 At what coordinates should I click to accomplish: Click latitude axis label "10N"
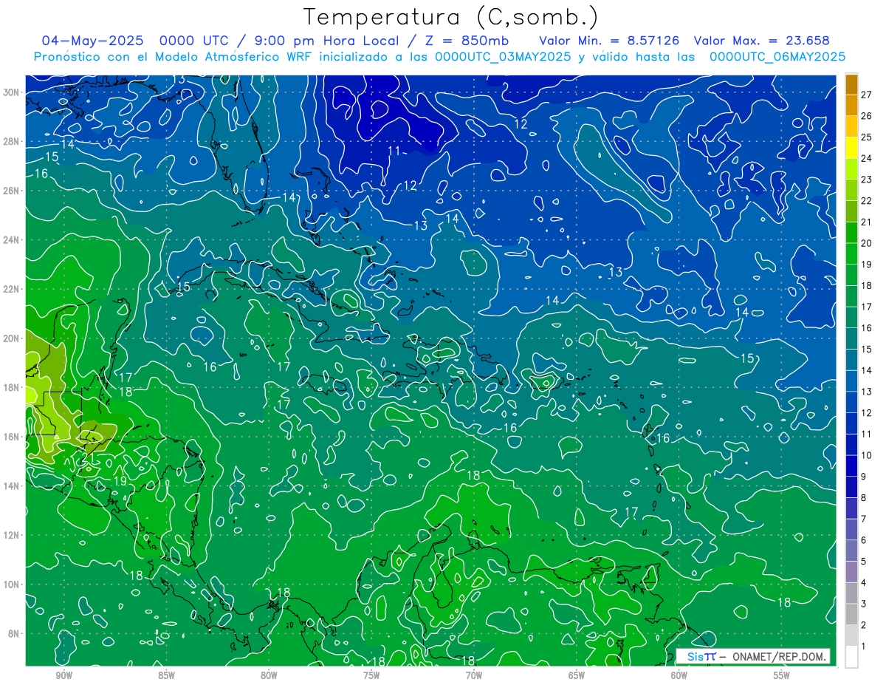[x=11, y=584]
